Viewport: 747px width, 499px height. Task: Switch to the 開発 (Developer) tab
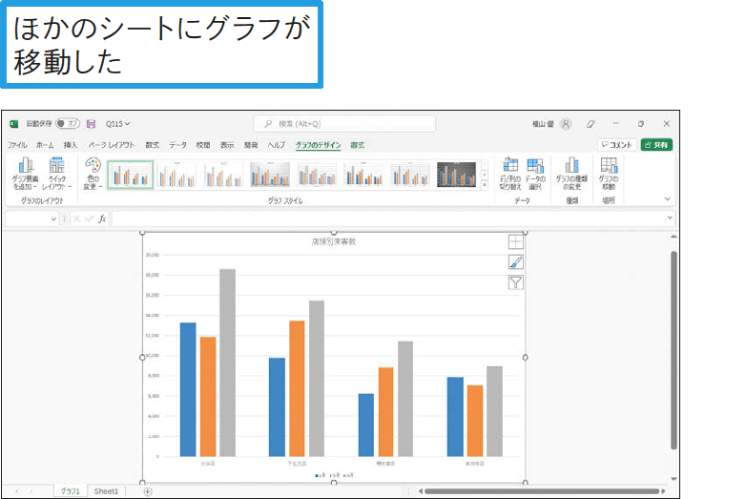point(251,145)
